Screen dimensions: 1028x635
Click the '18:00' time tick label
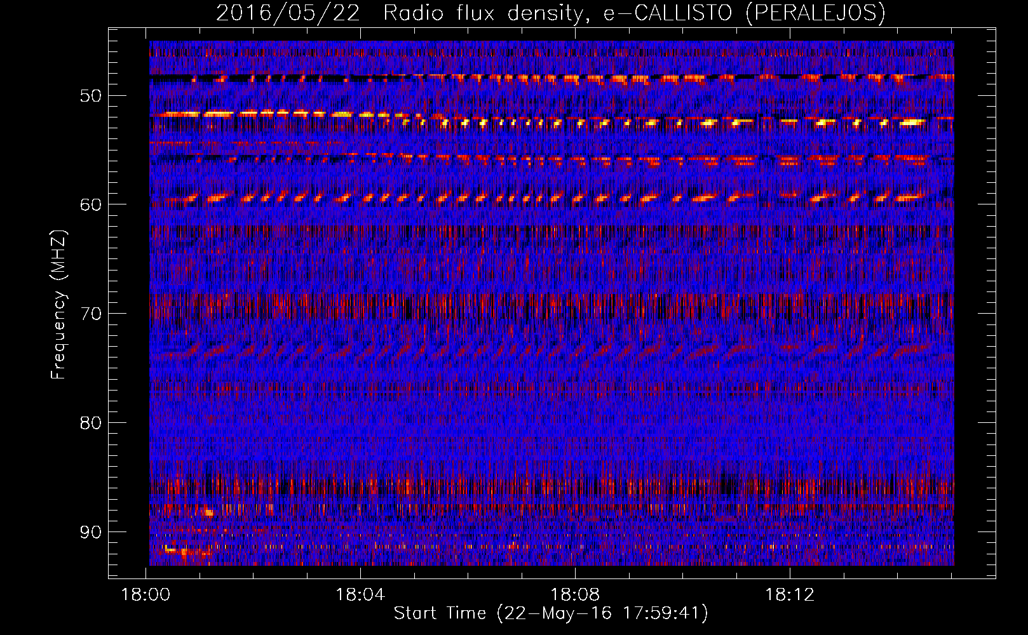pos(146,595)
